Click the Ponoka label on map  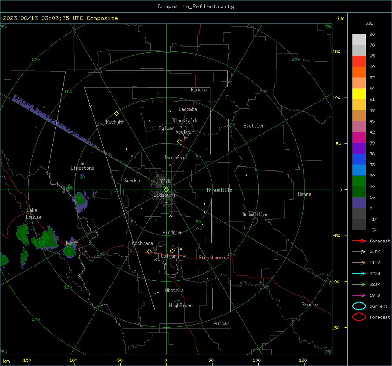[199, 90]
